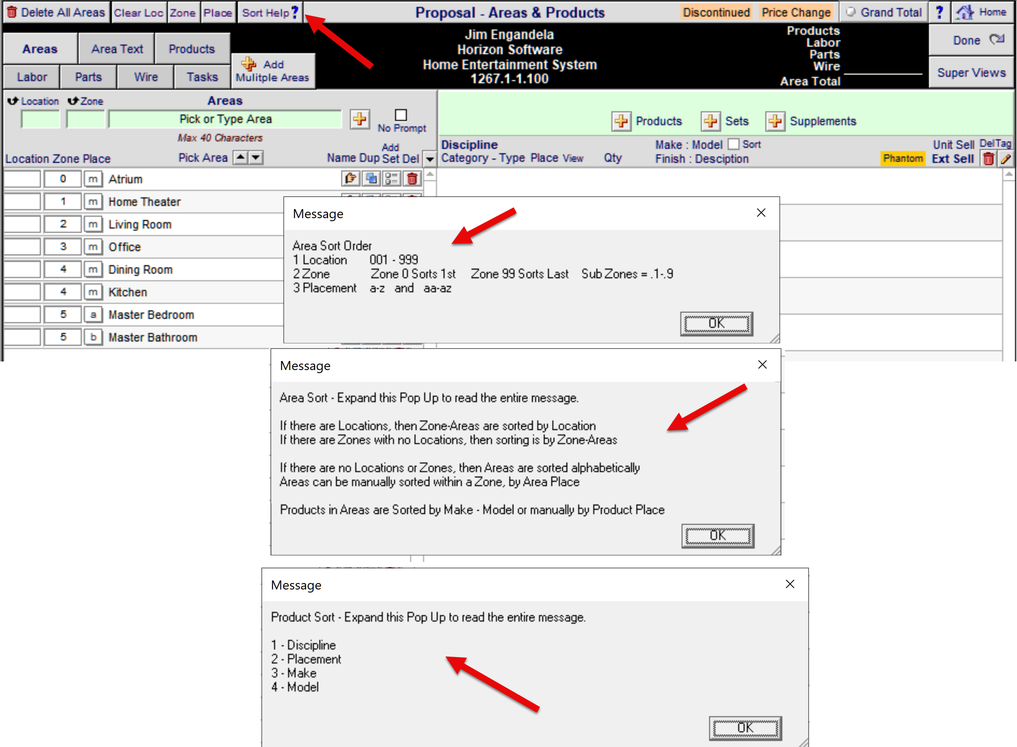Click OK in the Area Sort expand message
Image resolution: width=1017 pixels, height=747 pixels.
click(718, 536)
